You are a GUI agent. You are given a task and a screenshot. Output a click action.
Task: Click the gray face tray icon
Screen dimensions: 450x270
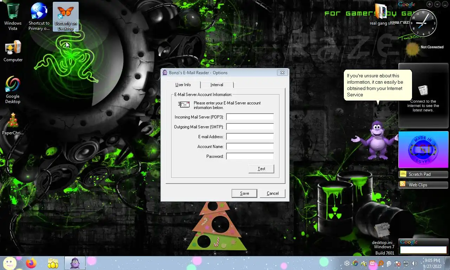pos(389,263)
